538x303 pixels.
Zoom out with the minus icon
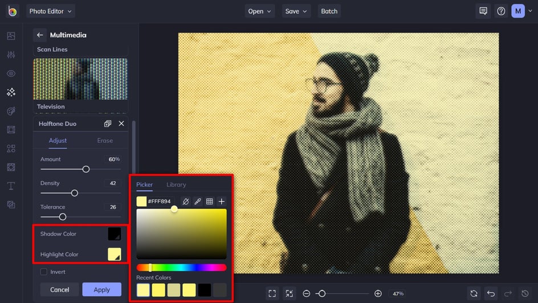pyautogui.click(x=307, y=293)
